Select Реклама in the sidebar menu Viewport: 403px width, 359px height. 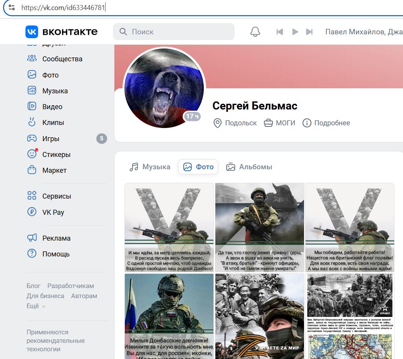[x=56, y=238]
